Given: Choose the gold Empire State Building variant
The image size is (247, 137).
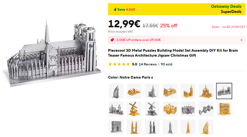Looking at the screenshot, I should coord(188,127).
